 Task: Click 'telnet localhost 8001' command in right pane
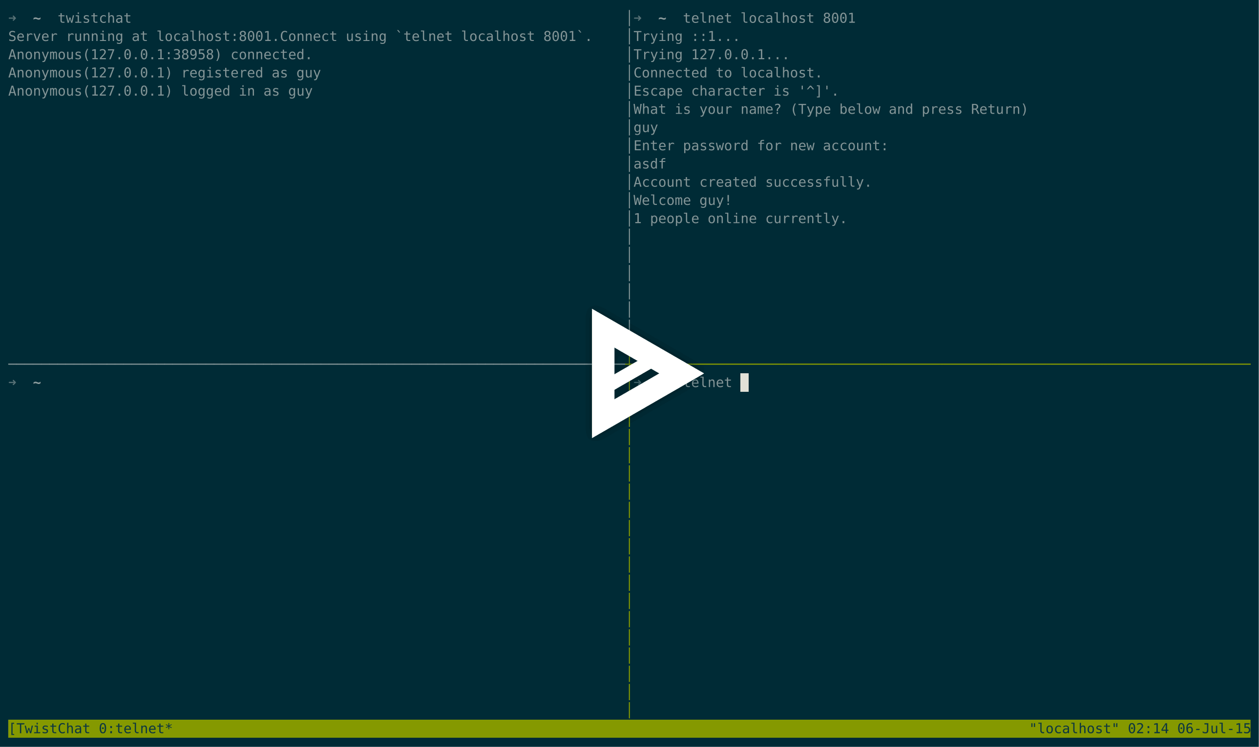(769, 19)
